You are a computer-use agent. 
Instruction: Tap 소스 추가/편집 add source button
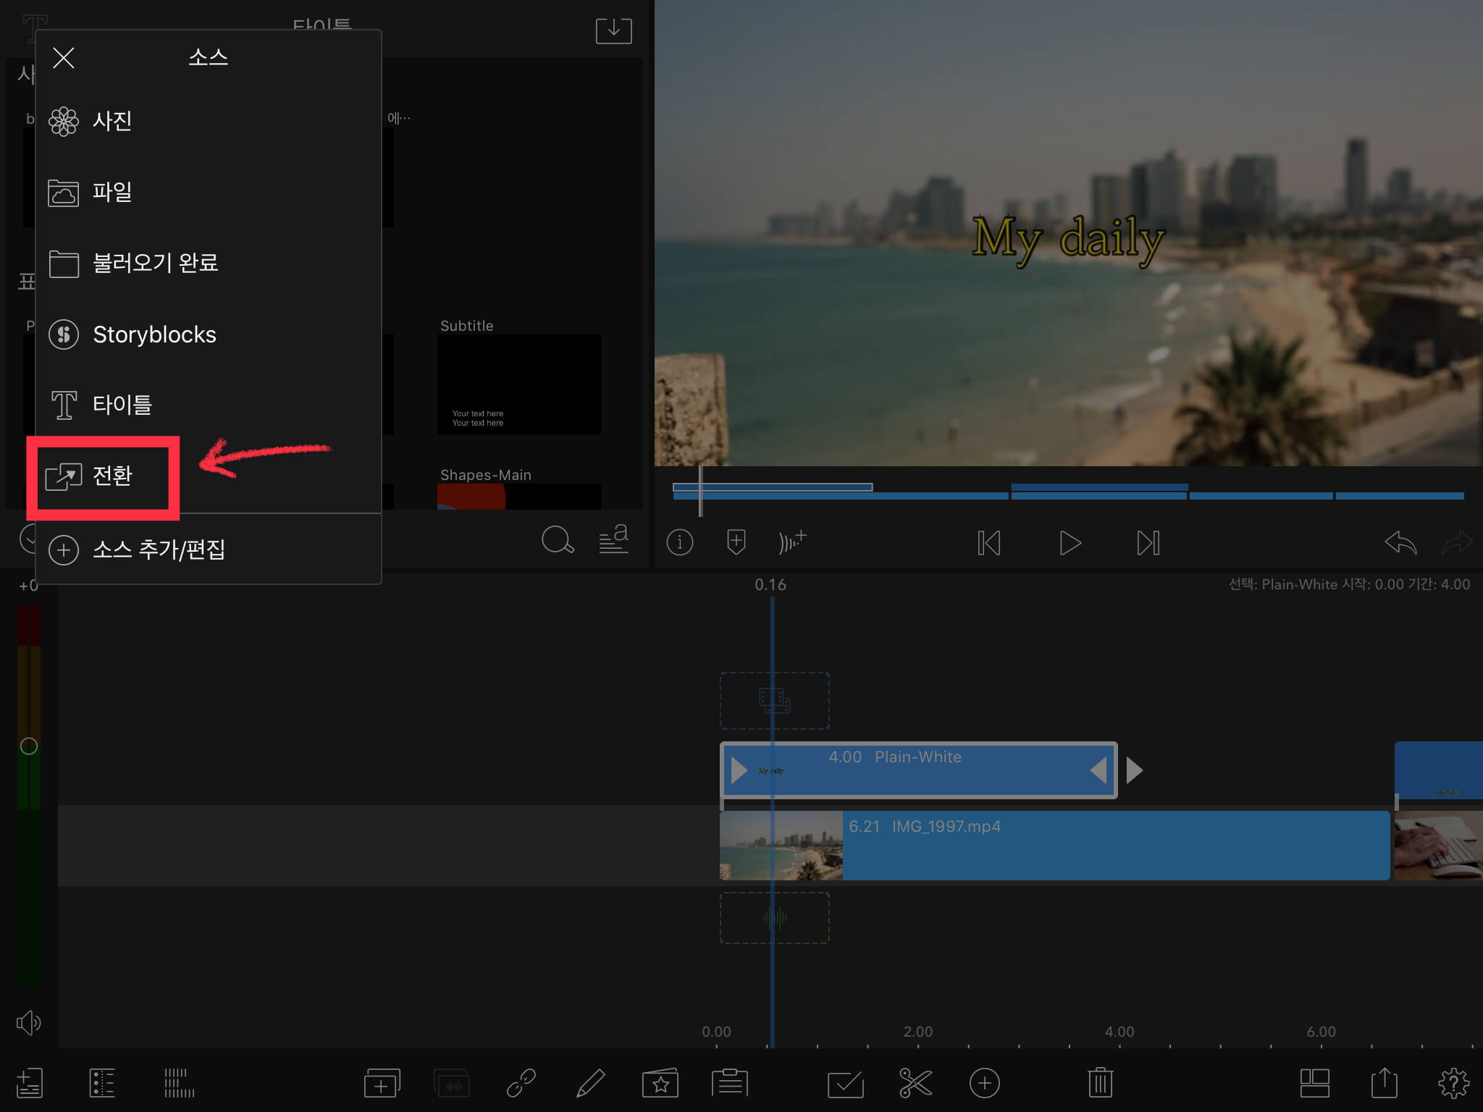coord(158,549)
